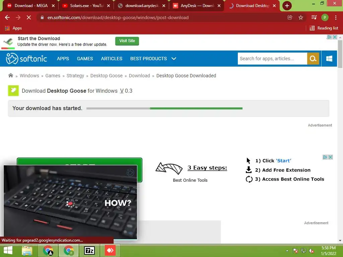Screen dimensions: 343x257
Task: Click the taskbar clock 5:58 PM
Action: pyautogui.click(x=328, y=251)
